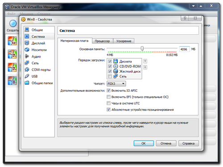The height and width of the screenshot is (167, 223).
Task: Click the gear icon in Win8 dialog title
Action: click(23, 19)
